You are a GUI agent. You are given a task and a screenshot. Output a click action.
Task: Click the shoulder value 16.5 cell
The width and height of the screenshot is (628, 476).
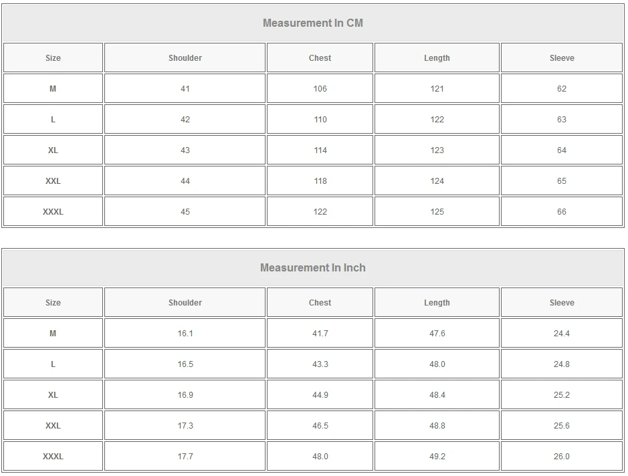pyautogui.click(x=185, y=364)
